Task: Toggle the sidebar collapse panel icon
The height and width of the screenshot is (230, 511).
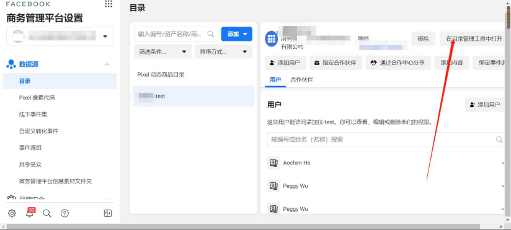Action: tap(107, 213)
